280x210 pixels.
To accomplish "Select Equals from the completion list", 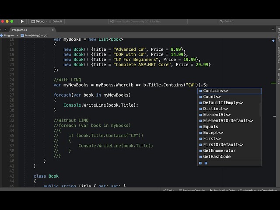I will 229,126.
